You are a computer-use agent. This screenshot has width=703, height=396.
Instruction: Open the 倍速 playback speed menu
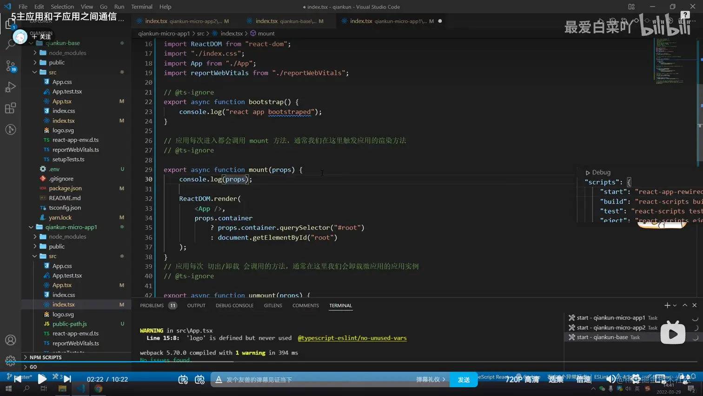[584, 380]
